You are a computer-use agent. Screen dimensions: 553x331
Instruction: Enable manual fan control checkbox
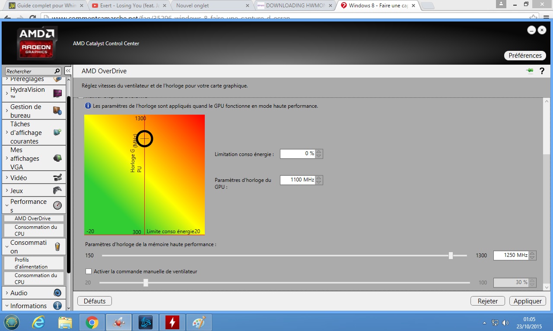[89, 272]
